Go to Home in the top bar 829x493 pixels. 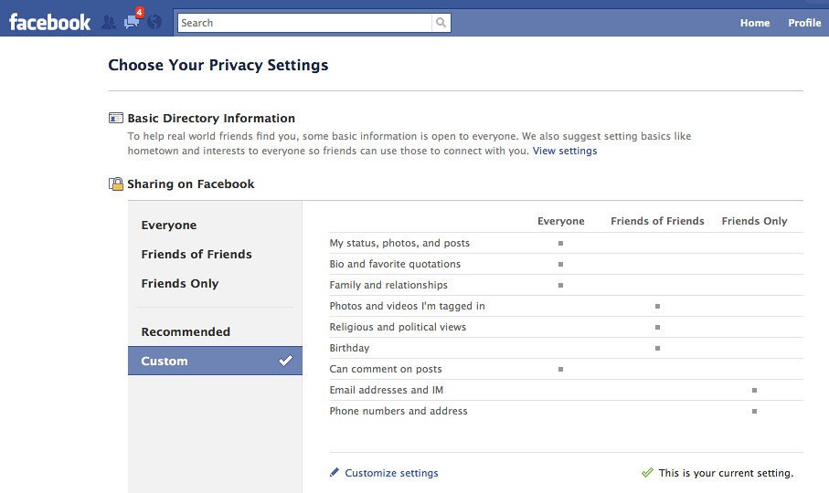[x=754, y=23]
